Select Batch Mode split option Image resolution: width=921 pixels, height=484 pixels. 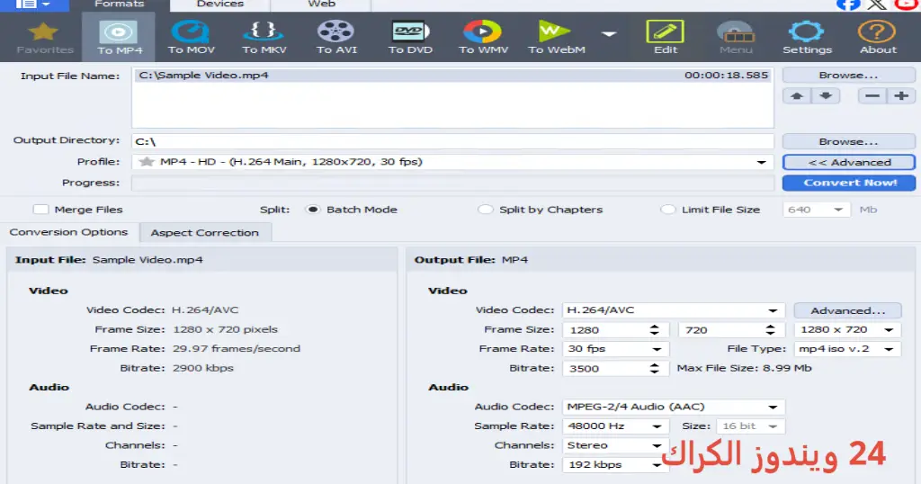tap(312, 210)
